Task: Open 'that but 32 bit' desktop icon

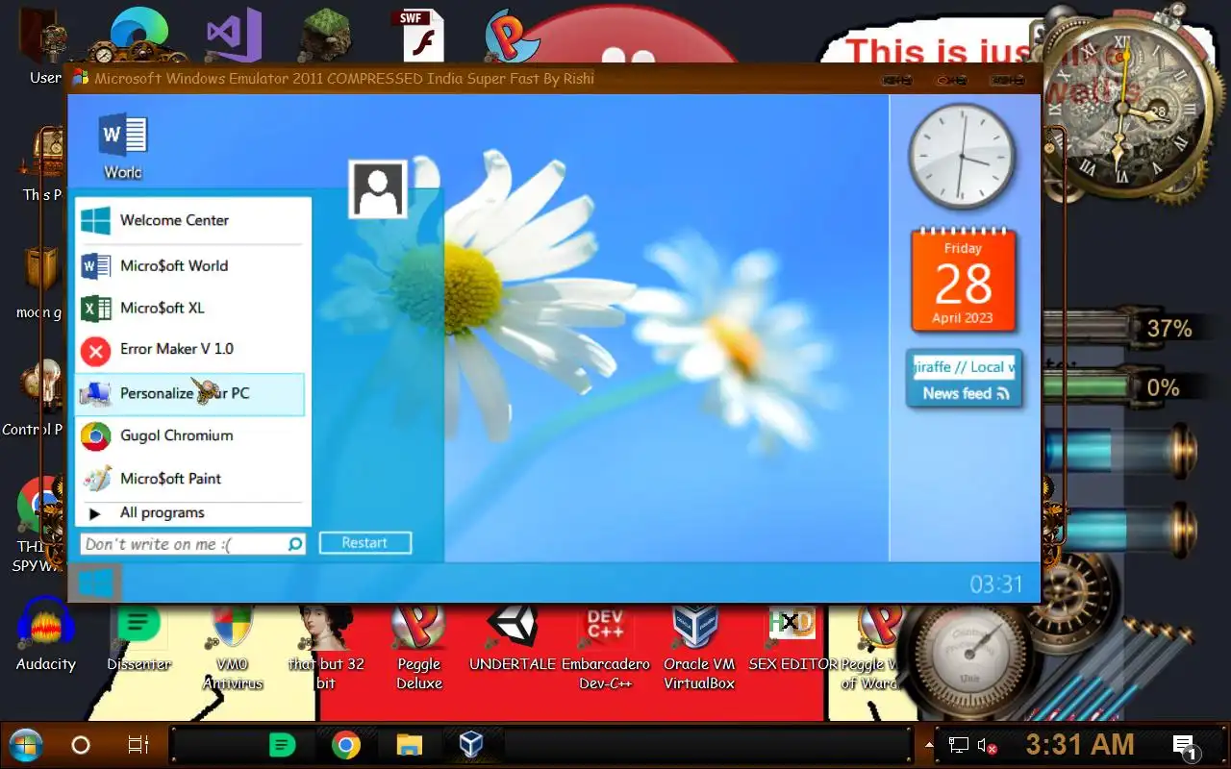Action: click(326, 647)
